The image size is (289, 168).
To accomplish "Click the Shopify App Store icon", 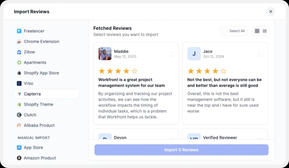I will click(x=19, y=73).
